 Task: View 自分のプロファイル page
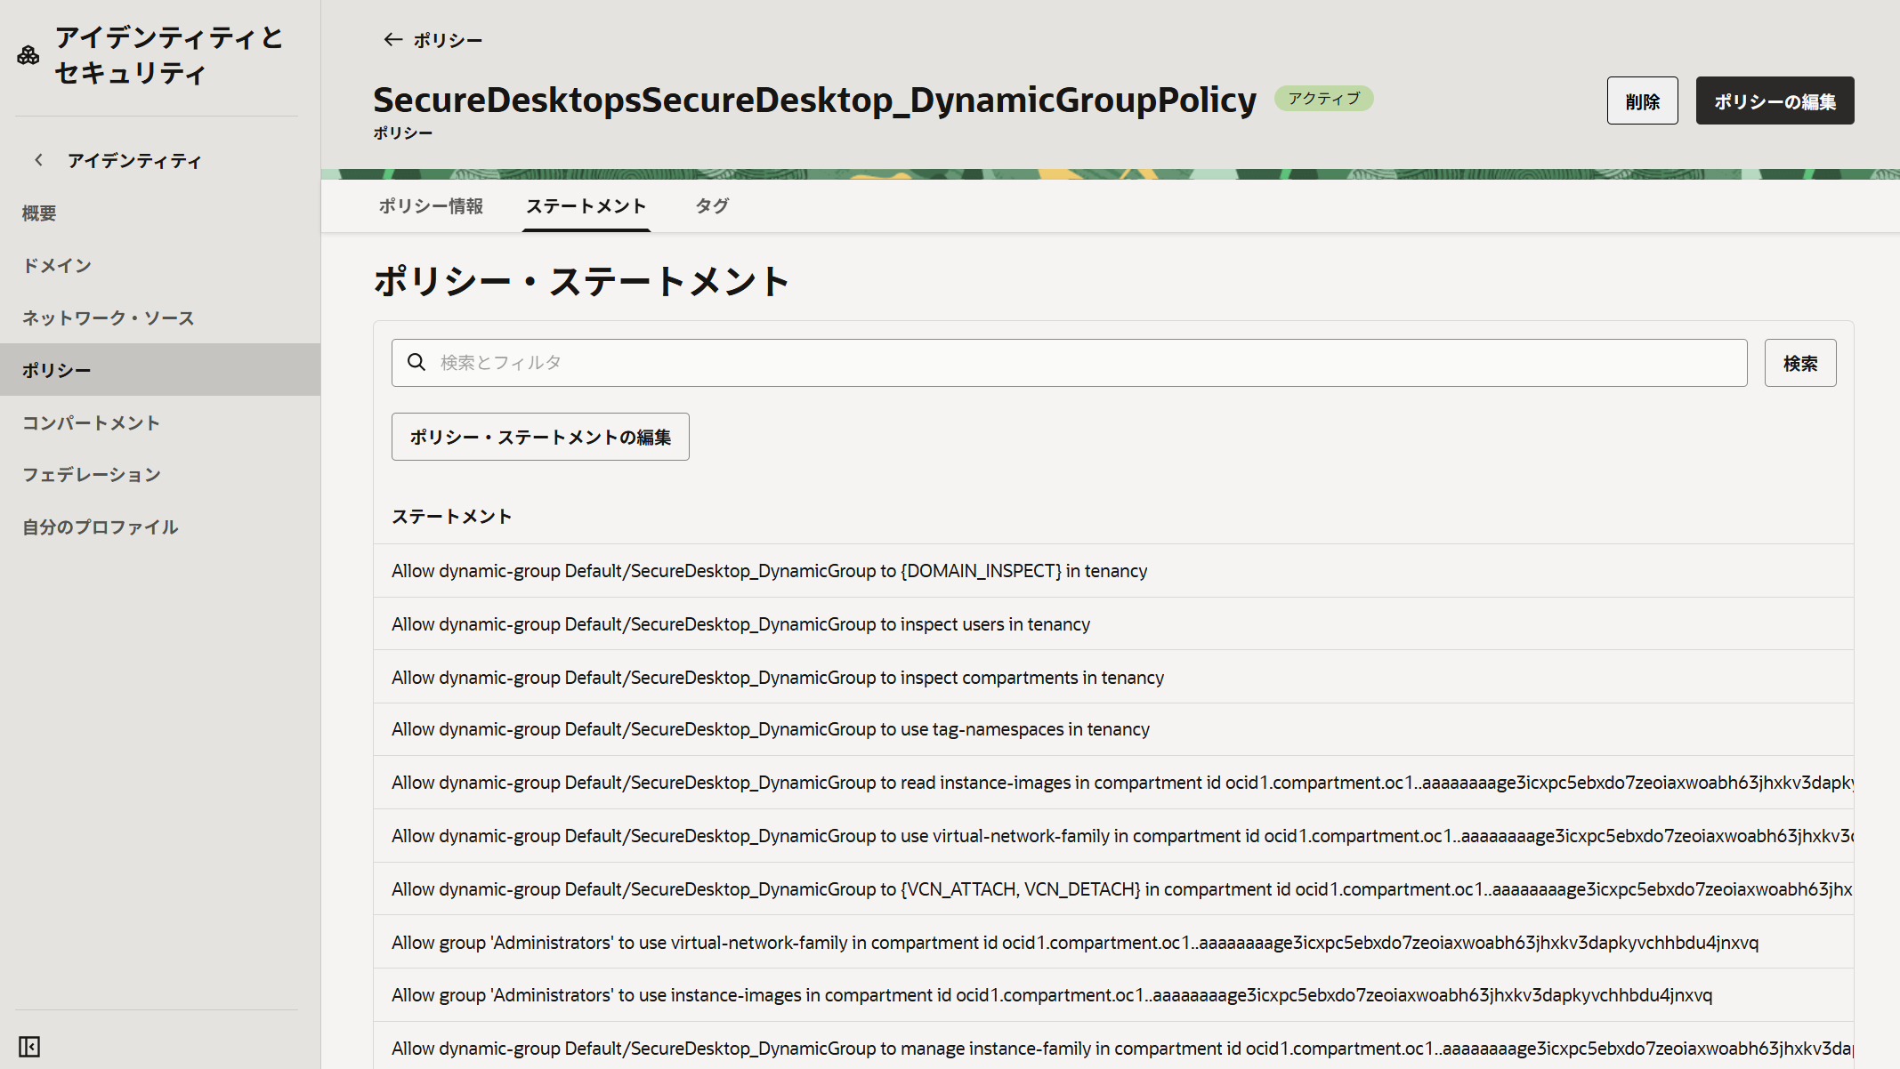coord(100,526)
